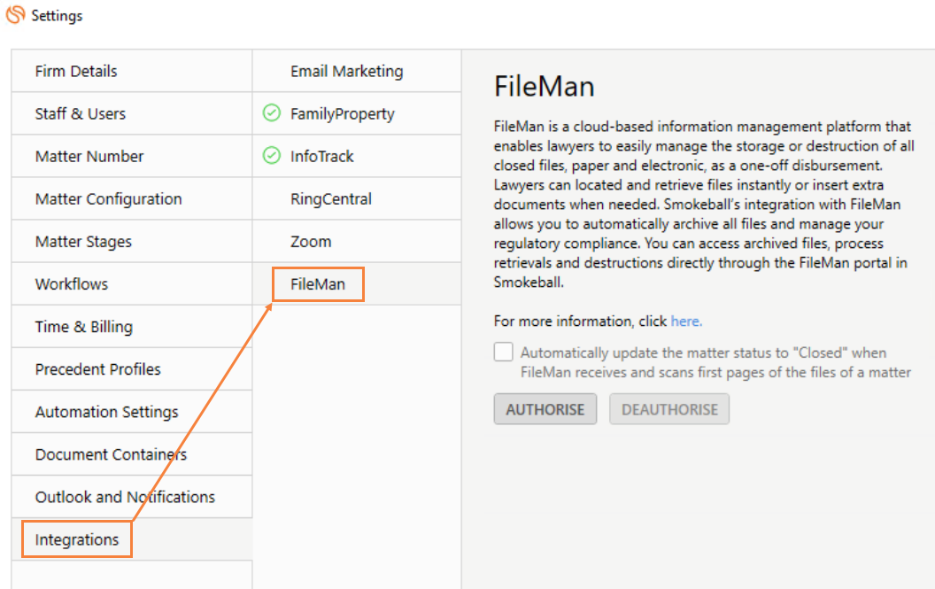Viewport: 935px width, 589px height.
Task: Enable auto-update matter status to Closed checkbox
Action: (503, 352)
